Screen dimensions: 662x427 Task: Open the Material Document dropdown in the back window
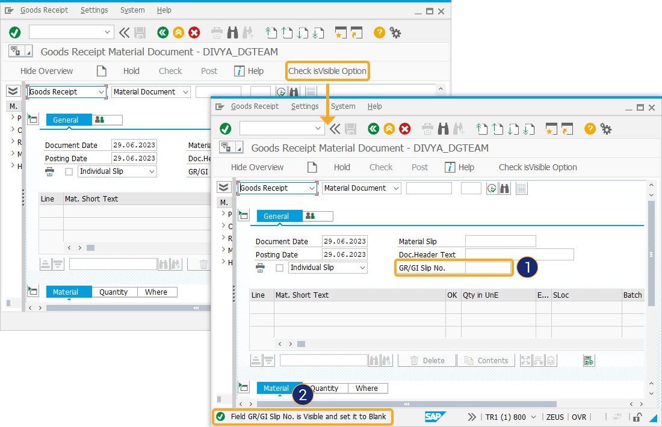coord(185,92)
